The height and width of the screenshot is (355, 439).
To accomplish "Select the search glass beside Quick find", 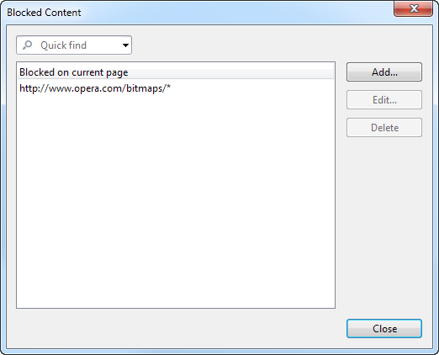I will point(28,45).
